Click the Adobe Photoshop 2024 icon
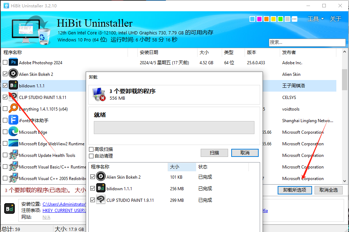The width and height of the screenshot is (349, 232). (x=13, y=62)
